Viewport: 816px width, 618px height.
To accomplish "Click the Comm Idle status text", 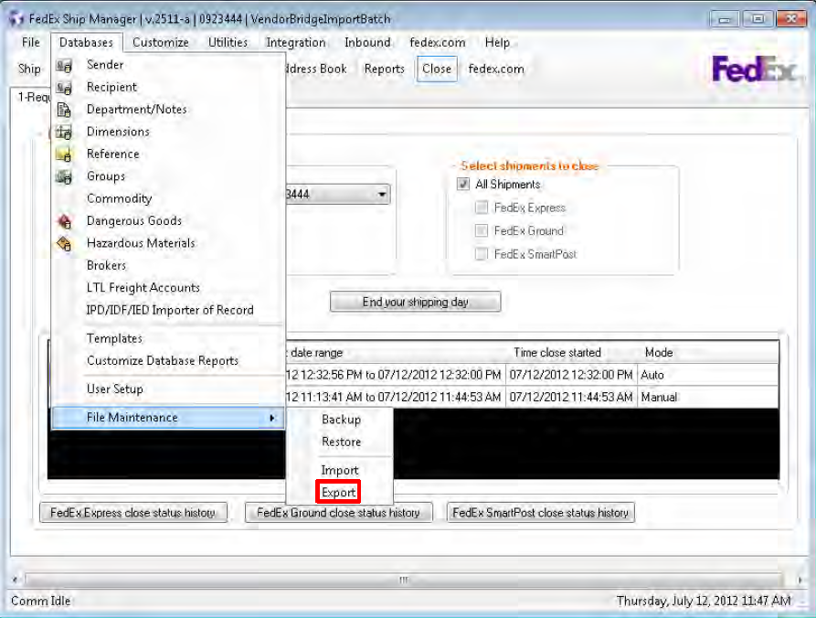I will coord(40,601).
